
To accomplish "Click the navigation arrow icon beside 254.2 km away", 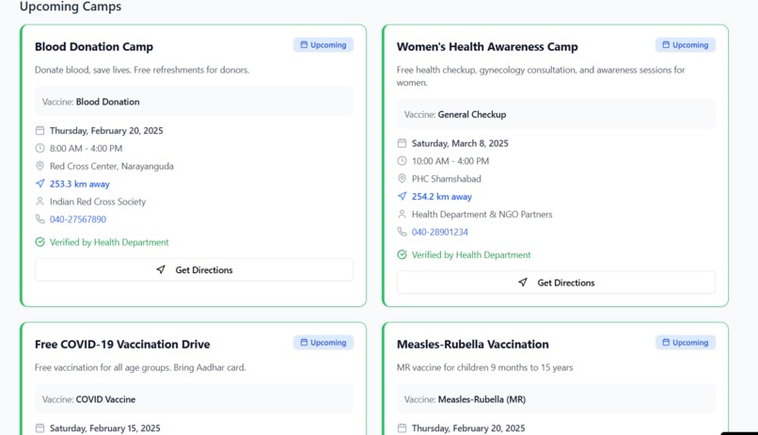I will coord(402,197).
